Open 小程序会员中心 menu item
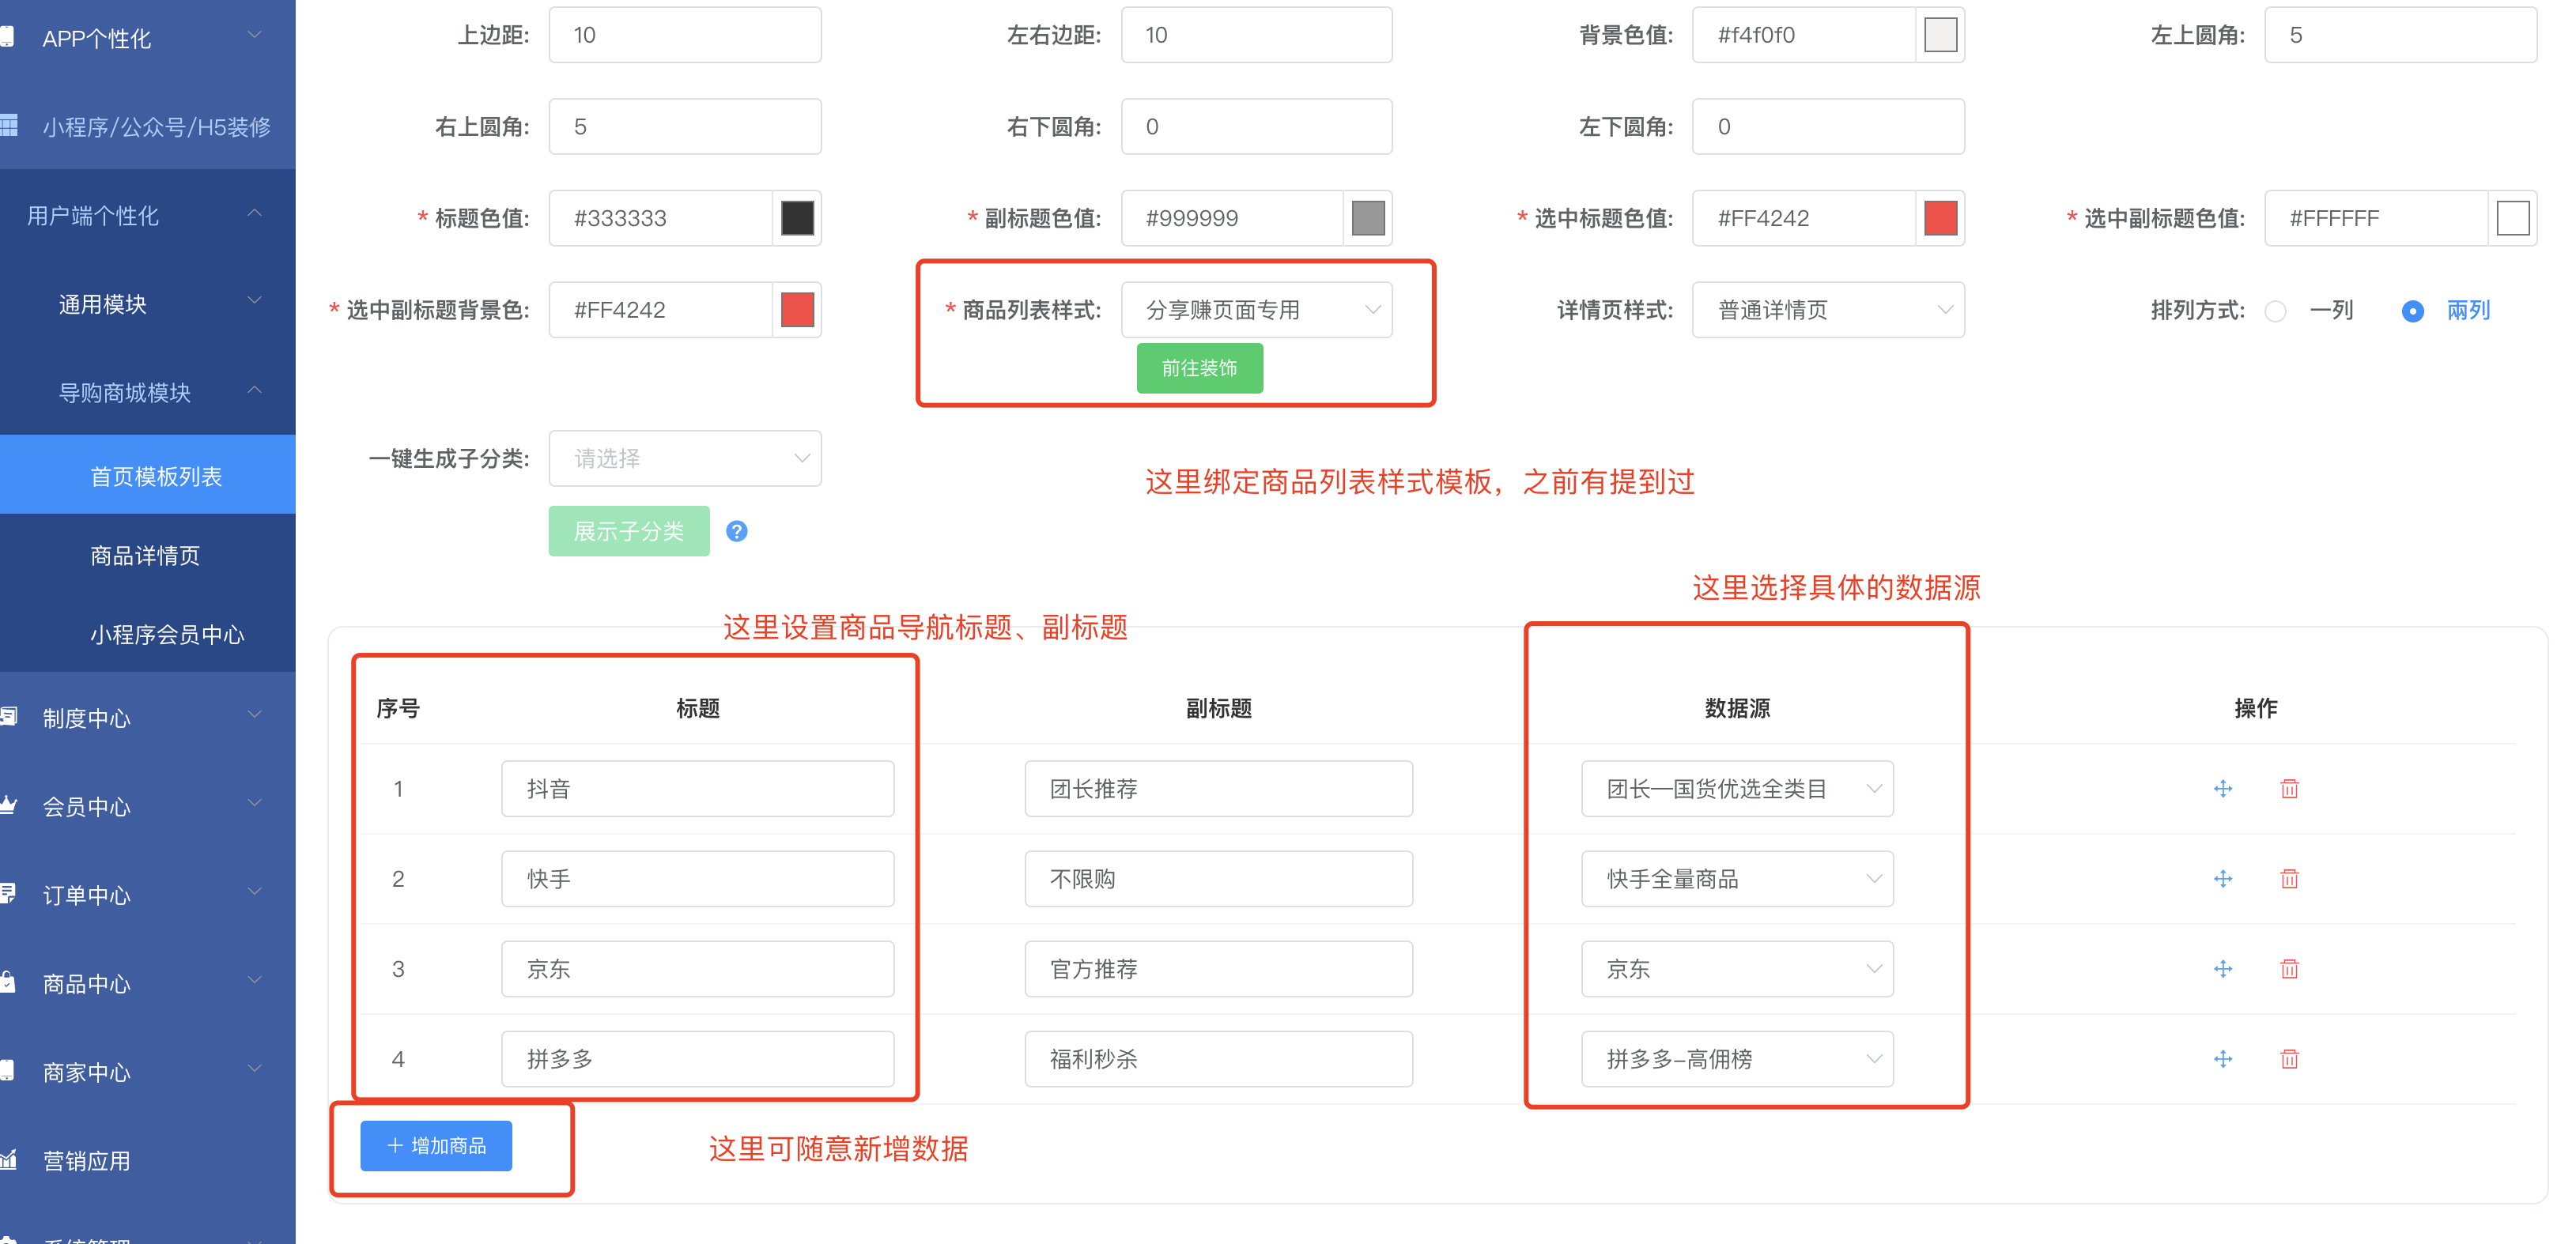Image resolution: width=2576 pixels, height=1244 pixels. [148, 634]
